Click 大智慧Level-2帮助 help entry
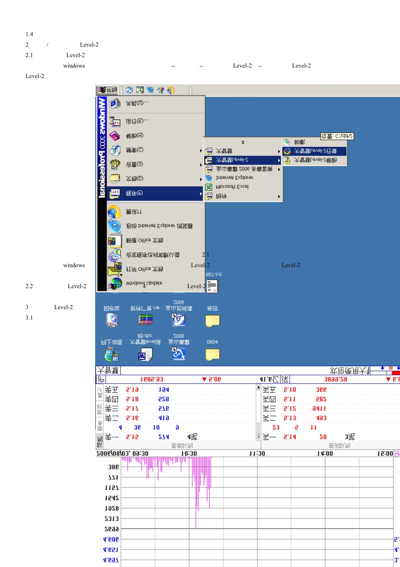 click(314, 160)
